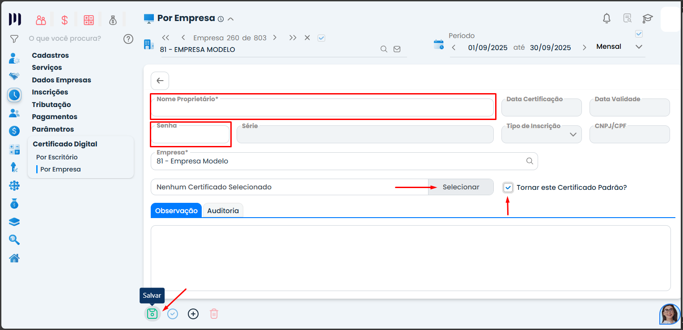
Task: Save the certificate with the Salvar icon
Action: pyautogui.click(x=152, y=314)
